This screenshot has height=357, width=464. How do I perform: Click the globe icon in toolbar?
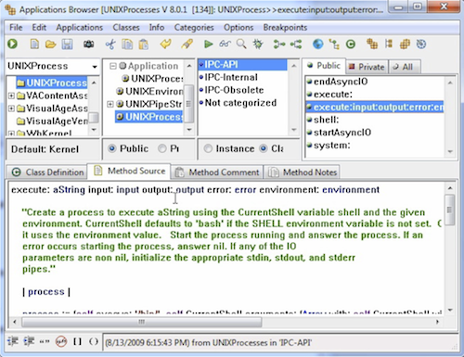(317, 45)
